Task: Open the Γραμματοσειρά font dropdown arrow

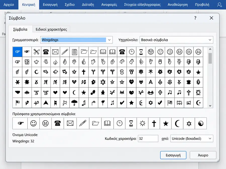Action: pyautogui.click(x=109, y=40)
